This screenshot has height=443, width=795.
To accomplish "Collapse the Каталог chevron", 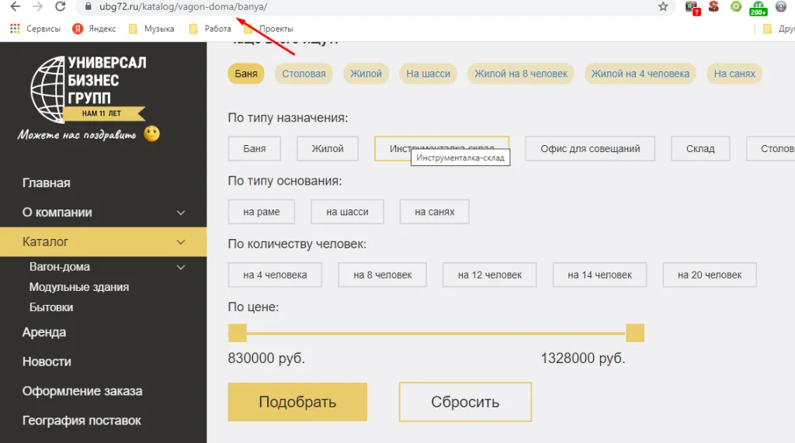I will [x=180, y=242].
